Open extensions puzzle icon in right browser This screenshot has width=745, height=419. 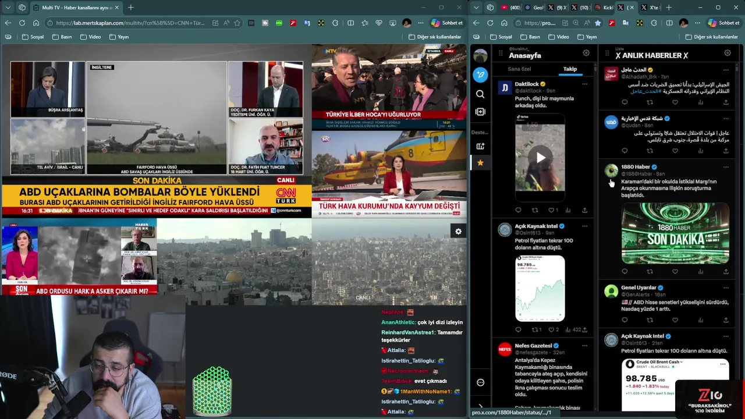(x=654, y=23)
